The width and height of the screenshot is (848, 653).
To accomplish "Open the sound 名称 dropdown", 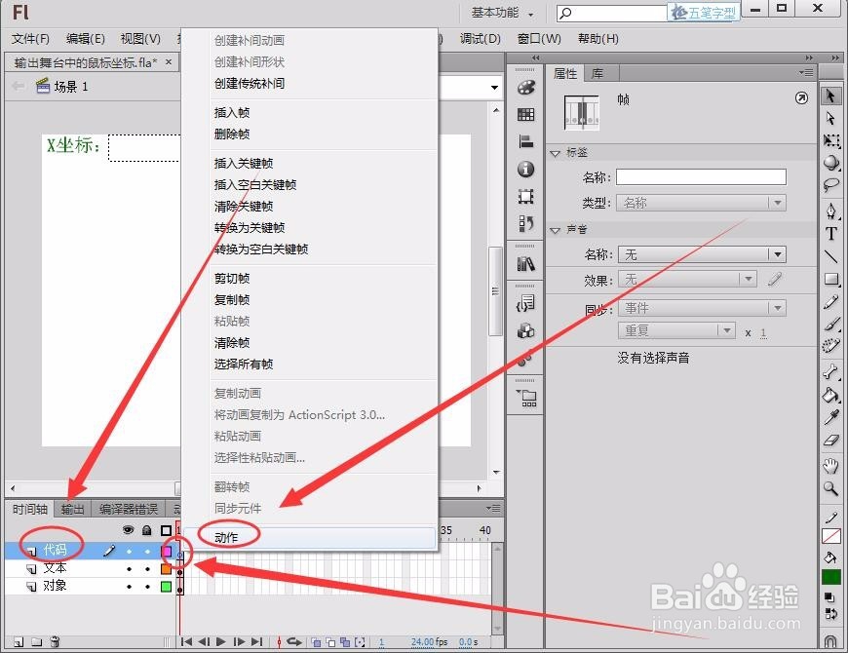I will point(702,254).
